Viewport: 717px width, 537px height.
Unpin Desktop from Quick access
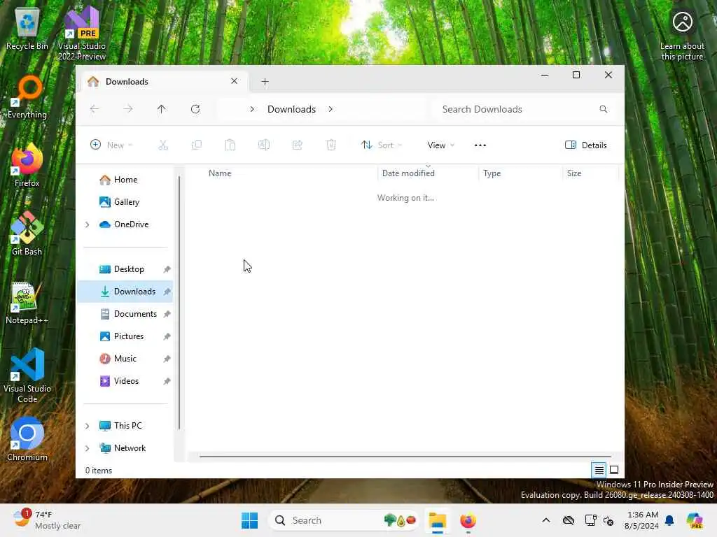pos(167,269)
